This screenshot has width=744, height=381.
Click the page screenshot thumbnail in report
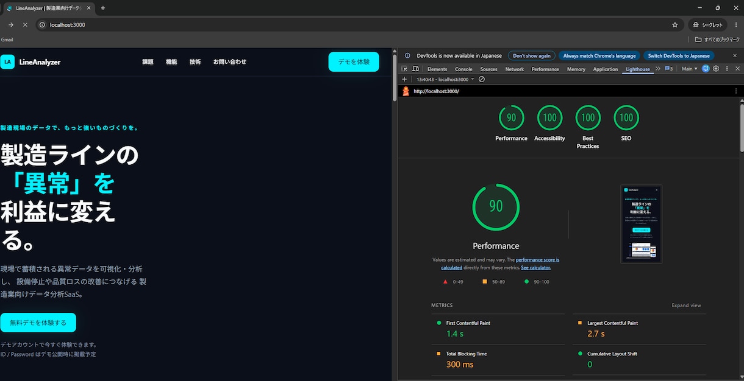641,224
